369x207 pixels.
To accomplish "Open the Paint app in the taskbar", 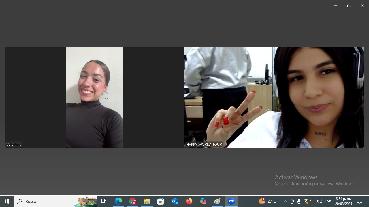I will point(217,201).
